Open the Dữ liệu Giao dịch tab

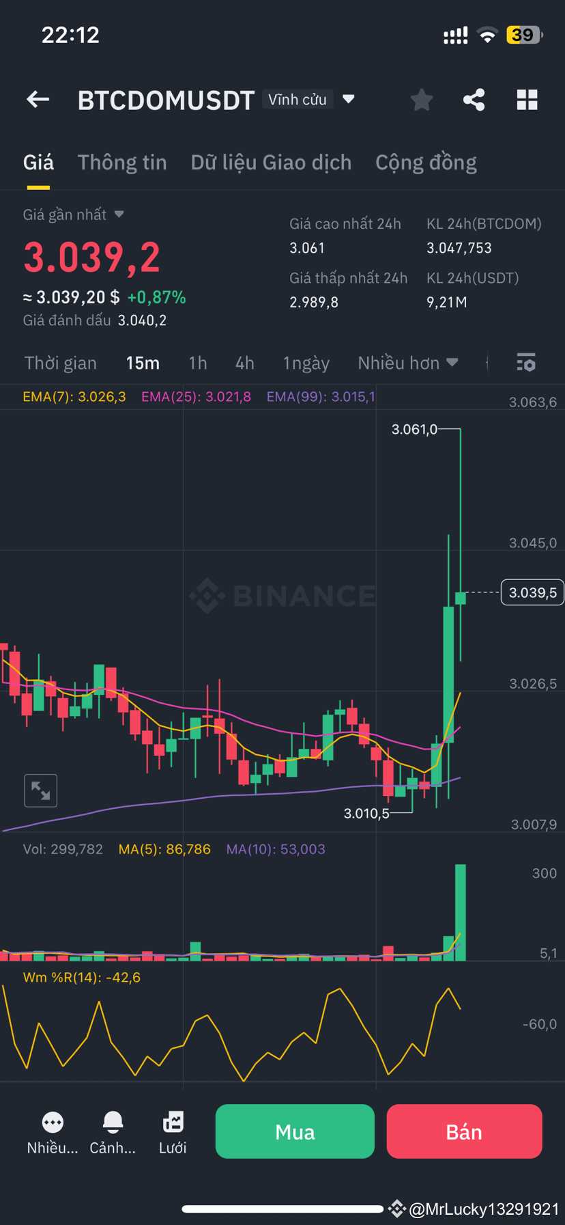(x=271, y=162)
